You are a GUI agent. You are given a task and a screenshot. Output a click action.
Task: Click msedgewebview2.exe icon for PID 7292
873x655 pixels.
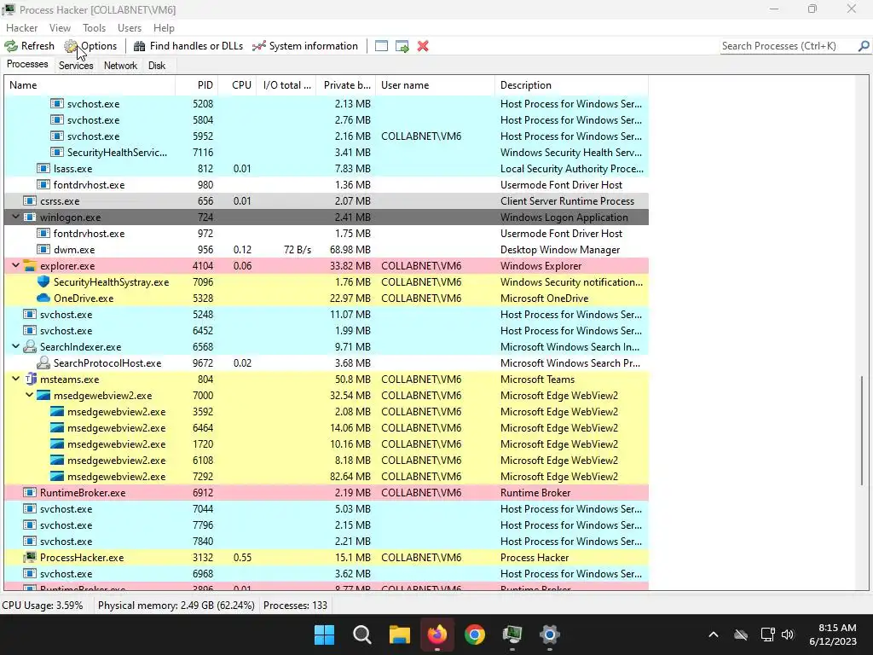[57, 476]
